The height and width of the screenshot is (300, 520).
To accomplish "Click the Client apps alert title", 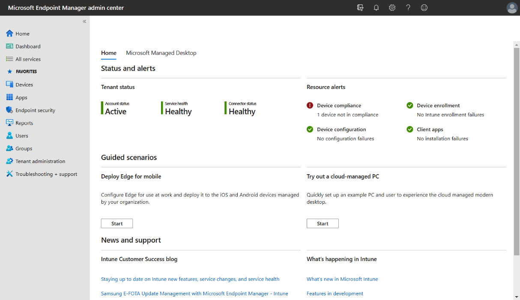I will (430, 129).
